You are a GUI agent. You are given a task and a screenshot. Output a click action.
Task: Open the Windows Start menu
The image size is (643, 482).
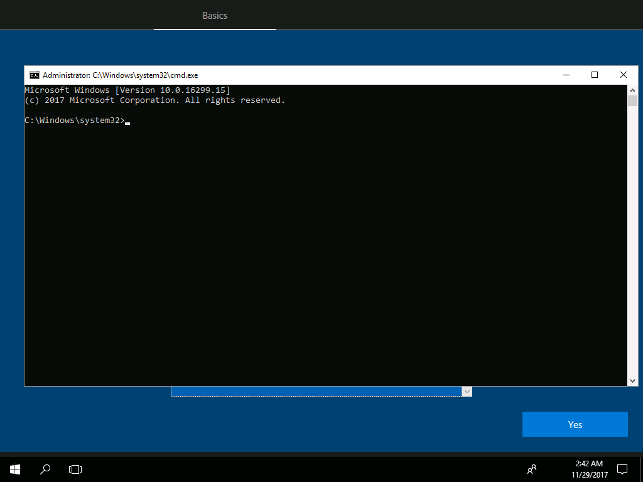tap(15, 469)
